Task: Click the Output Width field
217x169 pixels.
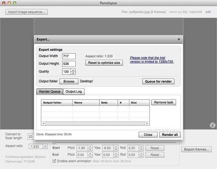Action: click(x=69, y=56)
